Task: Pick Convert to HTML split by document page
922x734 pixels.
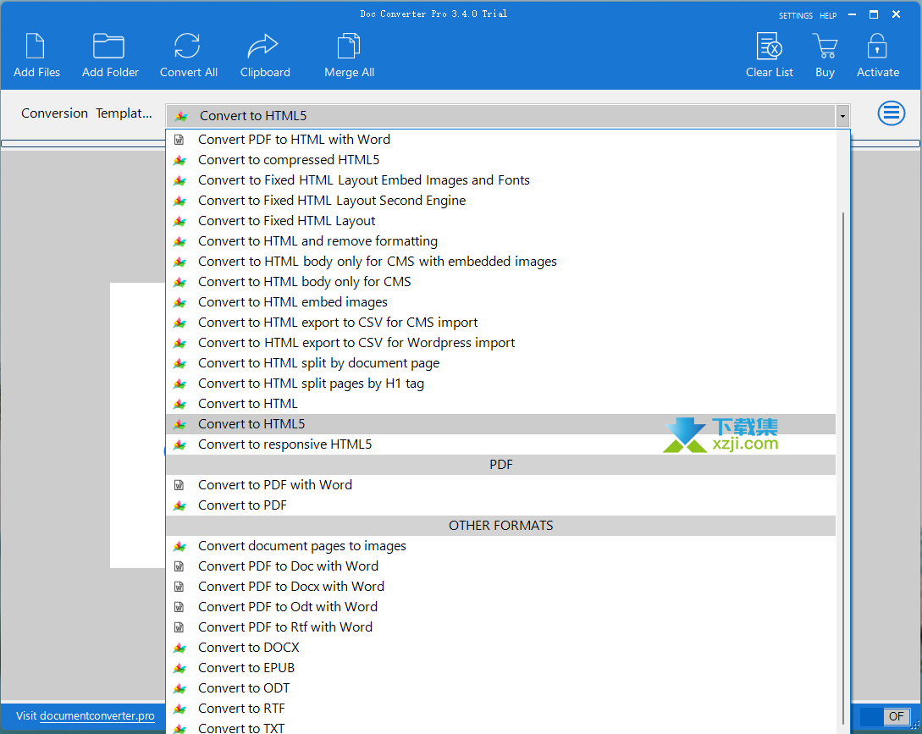Action: tap(500, 363)
